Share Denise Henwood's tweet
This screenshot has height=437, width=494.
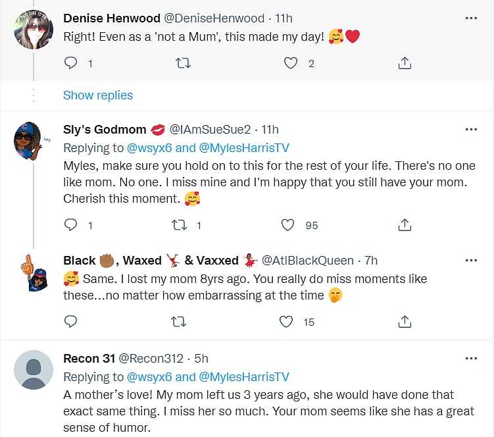[405, 63]
